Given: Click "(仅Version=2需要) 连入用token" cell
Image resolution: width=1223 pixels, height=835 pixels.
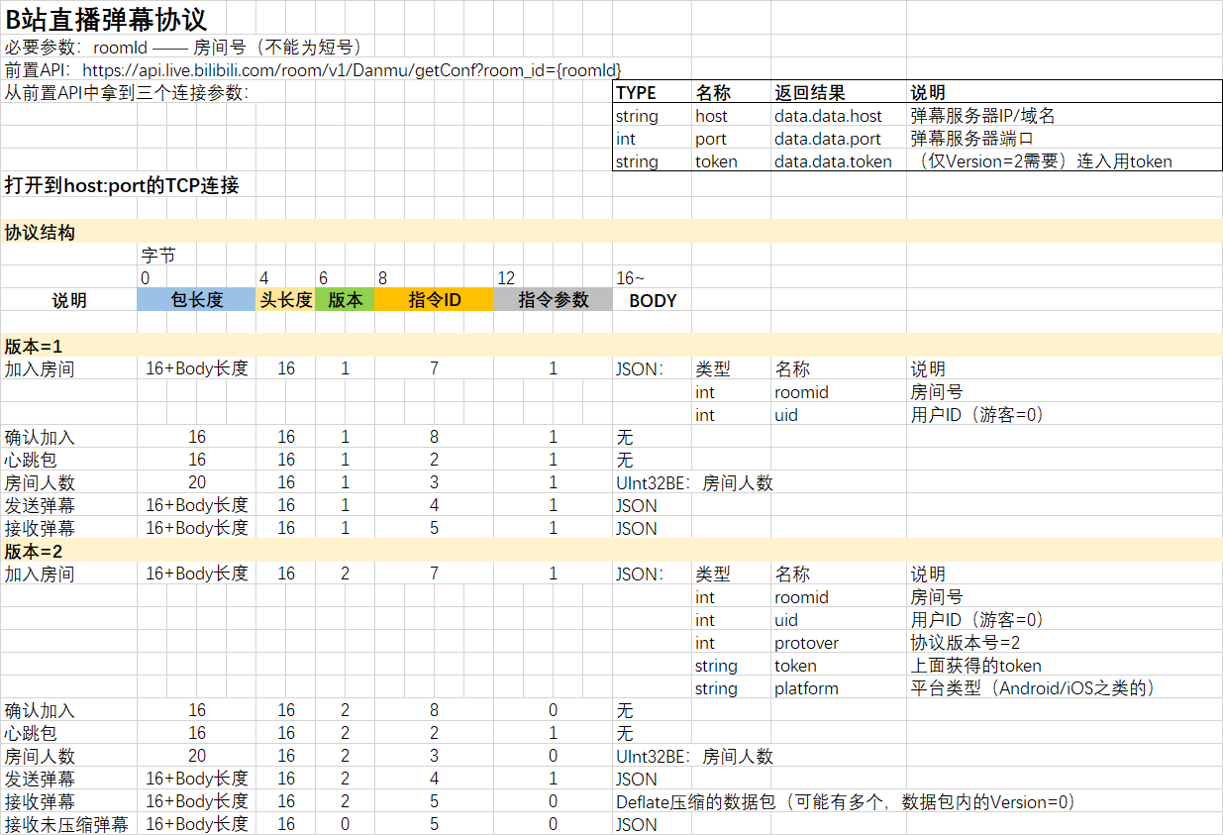Looking at the screenshot, I should (1044, 161).
